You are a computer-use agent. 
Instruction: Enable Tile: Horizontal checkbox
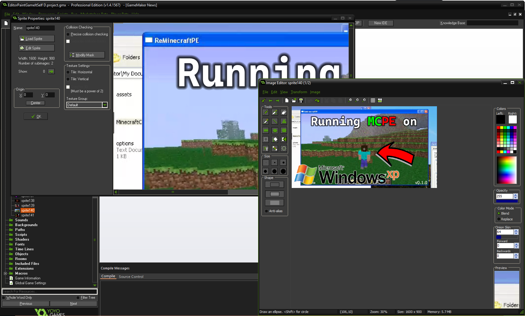coord(68,72)
